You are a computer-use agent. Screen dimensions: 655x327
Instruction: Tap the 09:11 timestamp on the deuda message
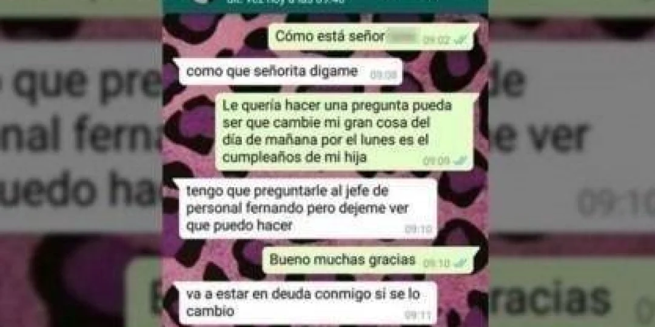(x=418, y=314)
